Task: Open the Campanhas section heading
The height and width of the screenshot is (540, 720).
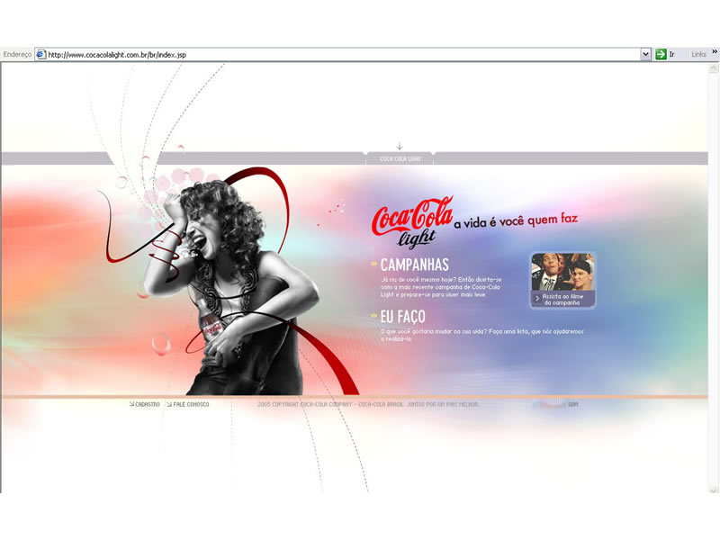Action: click(x=414, y=265)
